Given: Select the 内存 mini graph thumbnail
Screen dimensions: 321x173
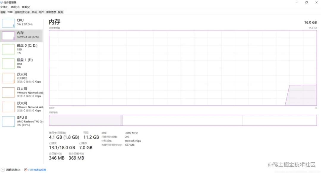Looking at the screenshot, I should [8, 36].
